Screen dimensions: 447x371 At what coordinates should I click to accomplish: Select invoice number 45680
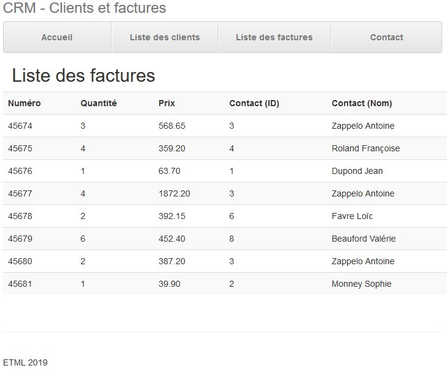click(20, 261)
